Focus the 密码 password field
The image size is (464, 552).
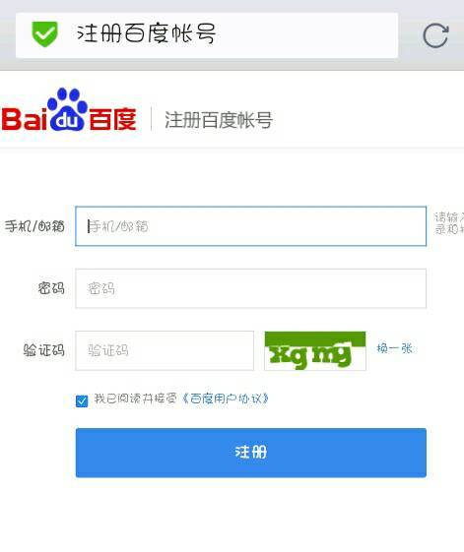[250, 288]
